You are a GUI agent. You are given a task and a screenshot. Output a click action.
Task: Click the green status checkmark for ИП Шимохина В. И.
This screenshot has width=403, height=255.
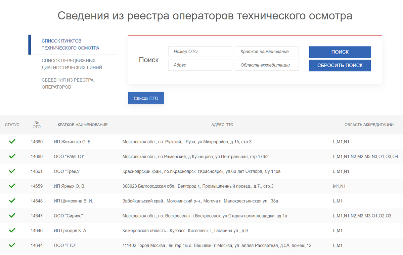coord(12,201)
